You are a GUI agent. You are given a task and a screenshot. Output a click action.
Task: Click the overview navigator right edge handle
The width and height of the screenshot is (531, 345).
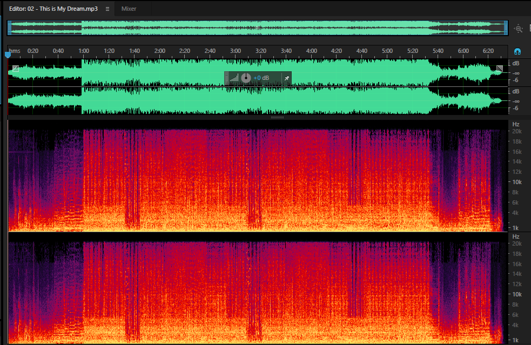(x=506, y=28)
